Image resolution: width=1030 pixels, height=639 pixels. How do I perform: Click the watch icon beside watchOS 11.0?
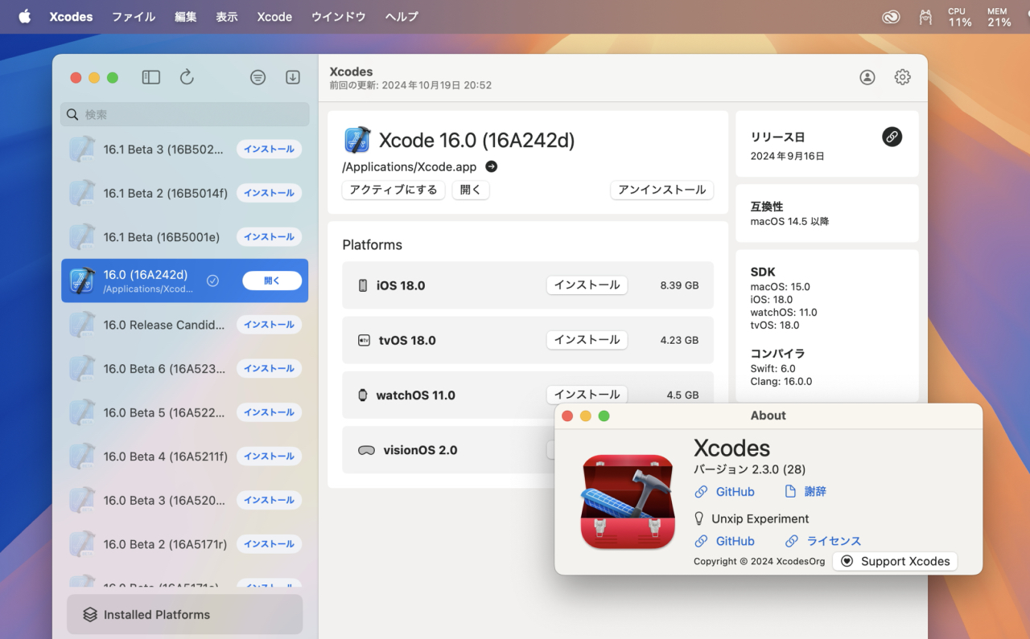(x=362, y=395)
